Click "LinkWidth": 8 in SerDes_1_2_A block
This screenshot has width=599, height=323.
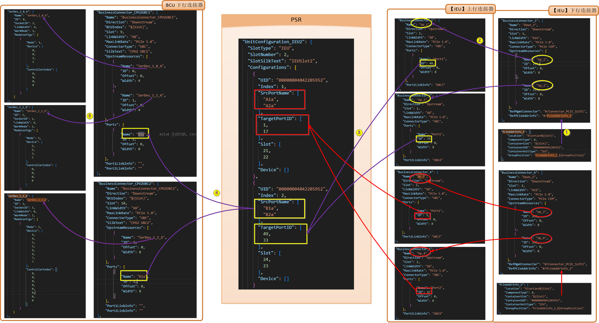click(25, 211)
